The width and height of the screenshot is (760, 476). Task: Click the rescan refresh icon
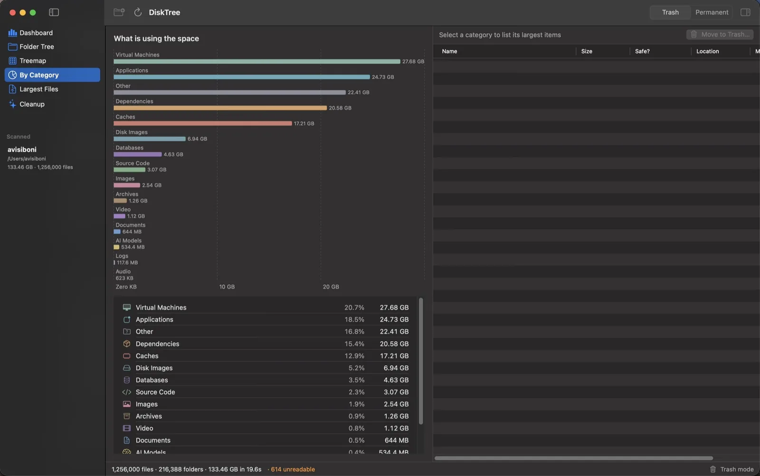pos(138,12)
